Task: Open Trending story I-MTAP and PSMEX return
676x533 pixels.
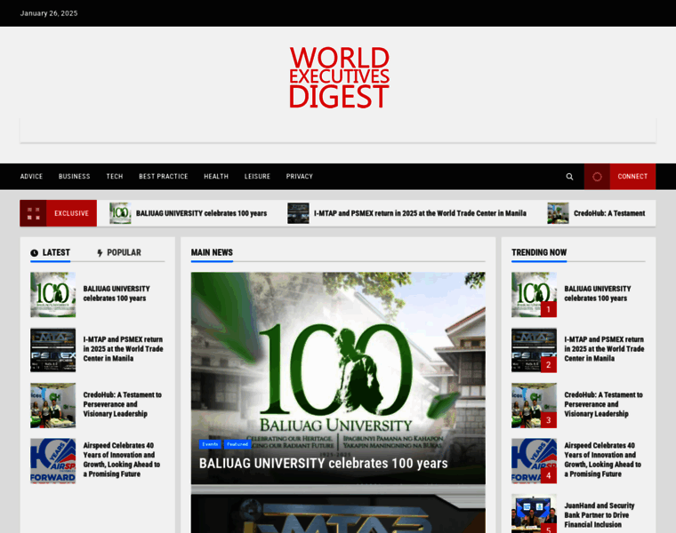Action: pyautogui.click(x=604, y=349)
